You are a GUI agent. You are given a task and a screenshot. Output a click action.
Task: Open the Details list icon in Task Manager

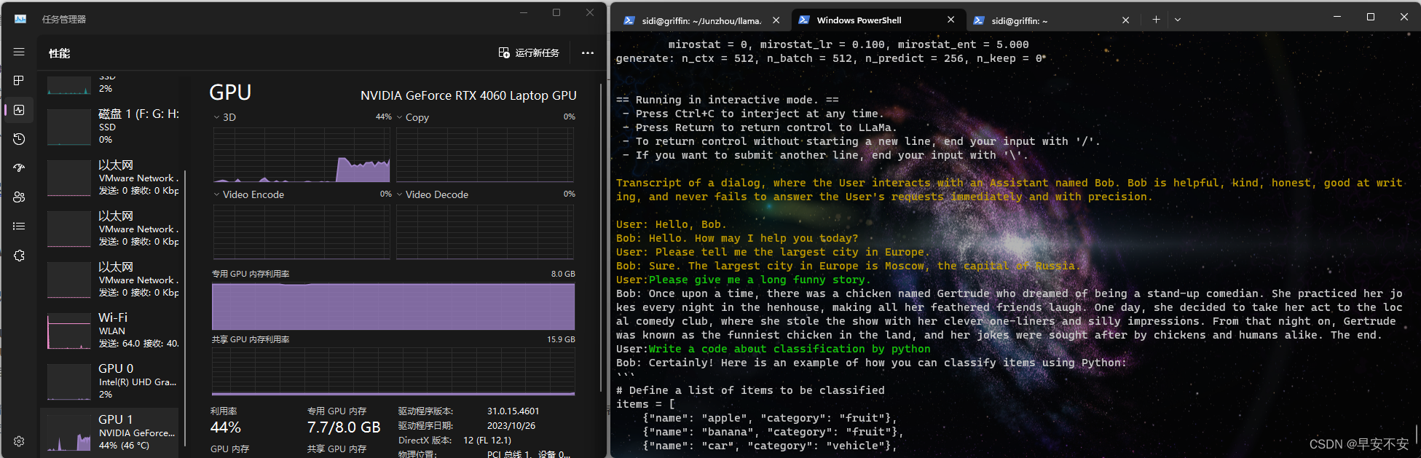pos(19,226)
